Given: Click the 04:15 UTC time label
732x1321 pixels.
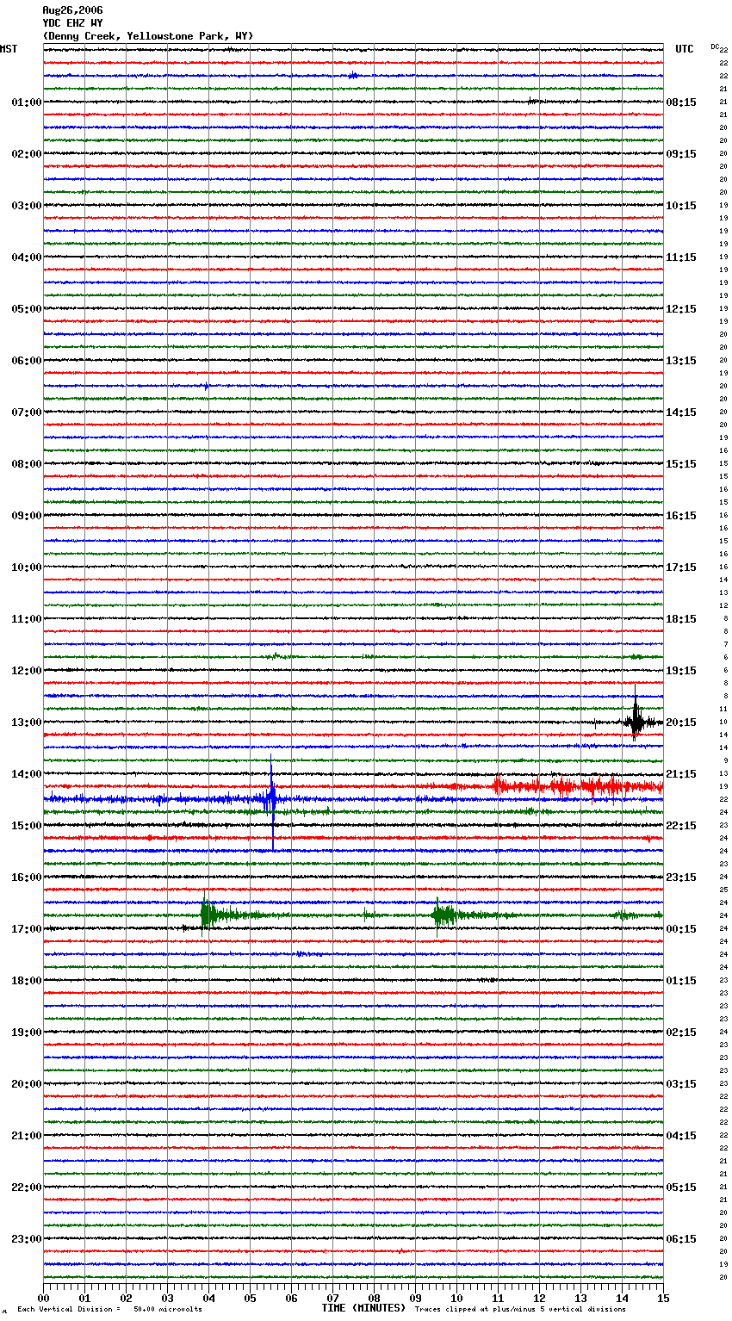Looking at the screenshot, I should pos(681,1136).
